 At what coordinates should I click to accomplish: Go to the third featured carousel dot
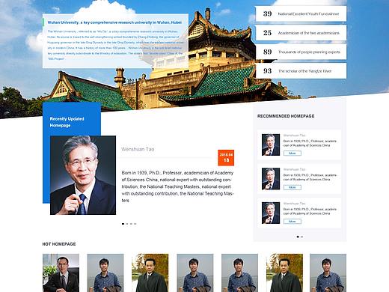tap(131, 224)
